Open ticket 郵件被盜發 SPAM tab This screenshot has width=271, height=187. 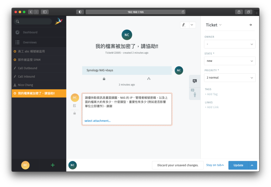tap(39, 60)
